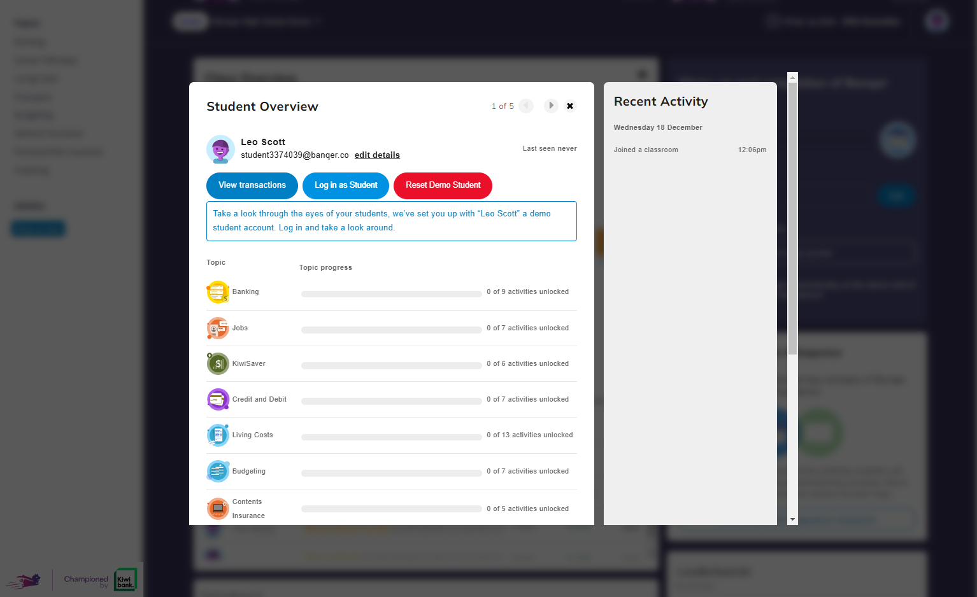Click the "Wednesday 18 December" date heading
This screenshot has width=977, height=597.
pyautogui.click(x=658, y=128)
